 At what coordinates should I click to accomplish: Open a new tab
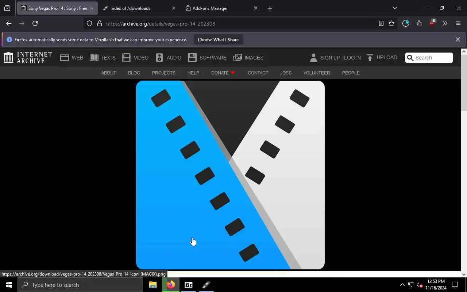point(270,8)
